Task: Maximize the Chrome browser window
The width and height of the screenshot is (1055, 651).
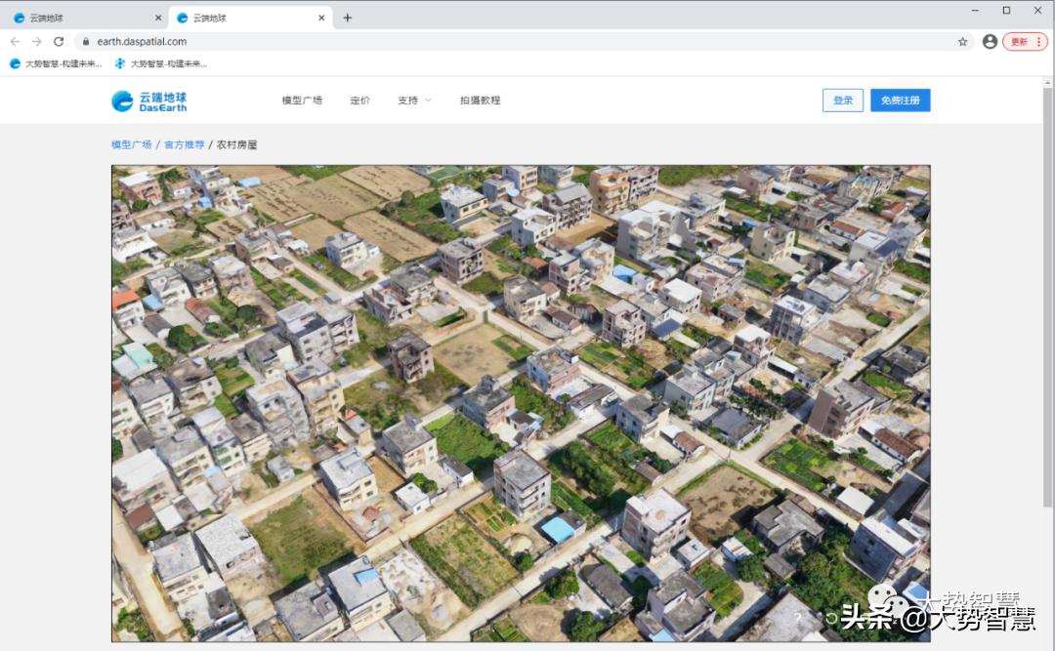Action: click(1006, 10)
